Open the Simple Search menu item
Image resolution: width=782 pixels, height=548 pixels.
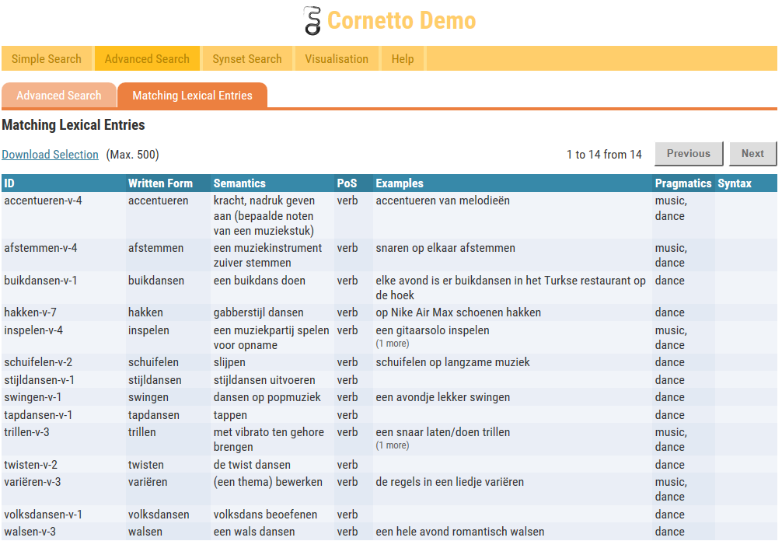coord(47,59)
